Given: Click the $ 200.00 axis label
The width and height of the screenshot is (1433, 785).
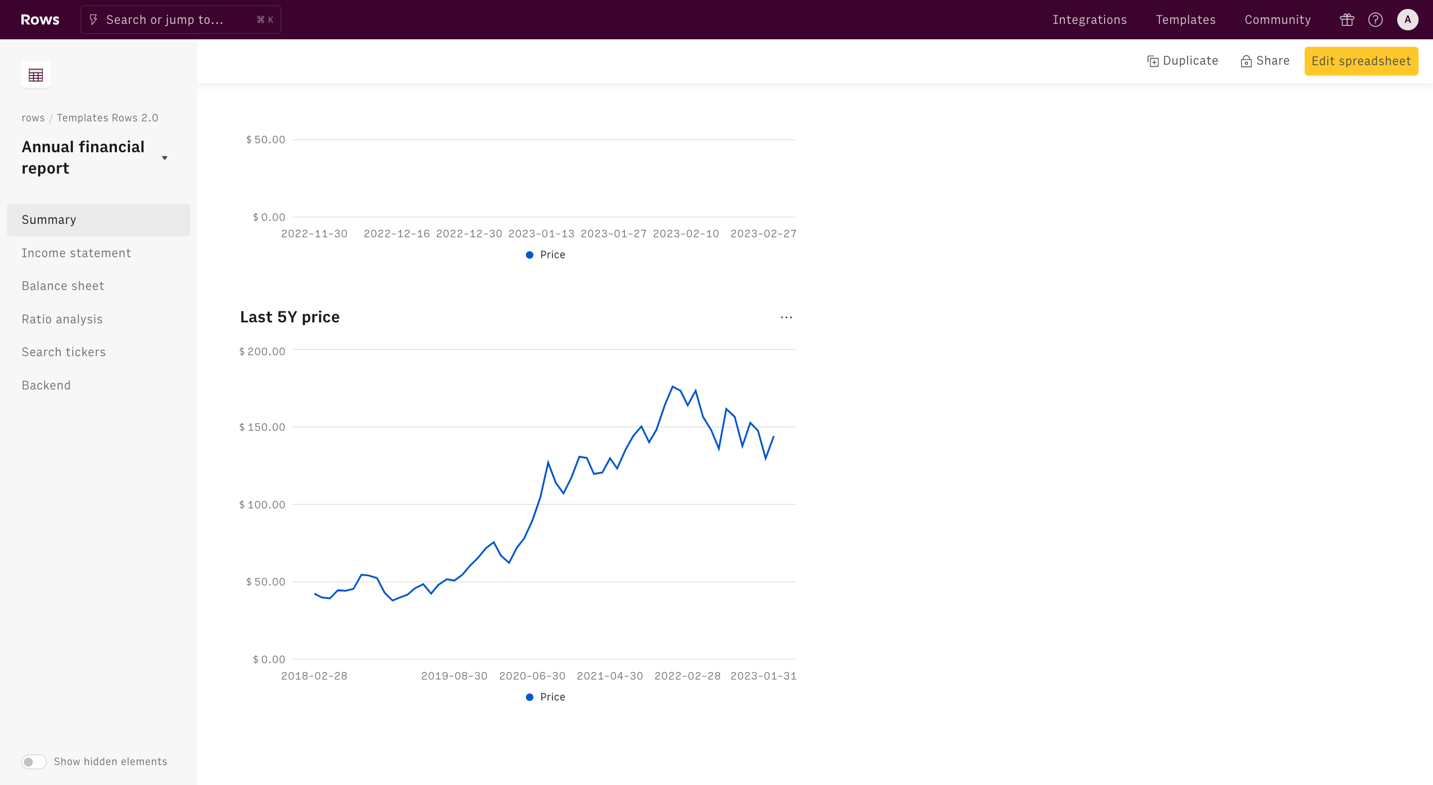Looking at the screenshot, I should pyautogui.click(x=262, y=352).
